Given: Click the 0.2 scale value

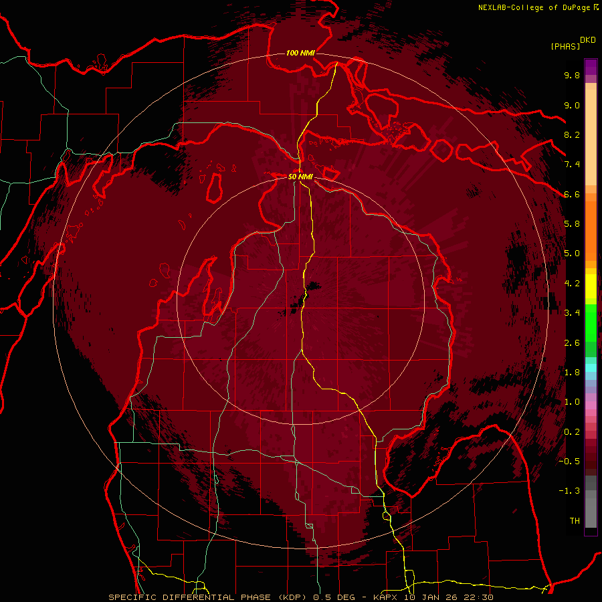Looking at the screenshot, I should 572,432.
